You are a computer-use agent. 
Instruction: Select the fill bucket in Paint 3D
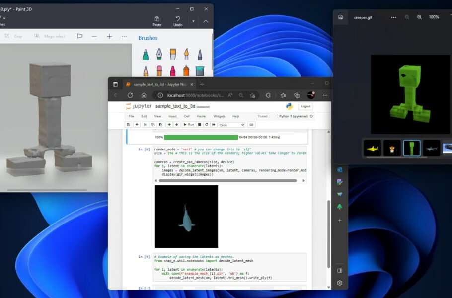click(200, 71)
